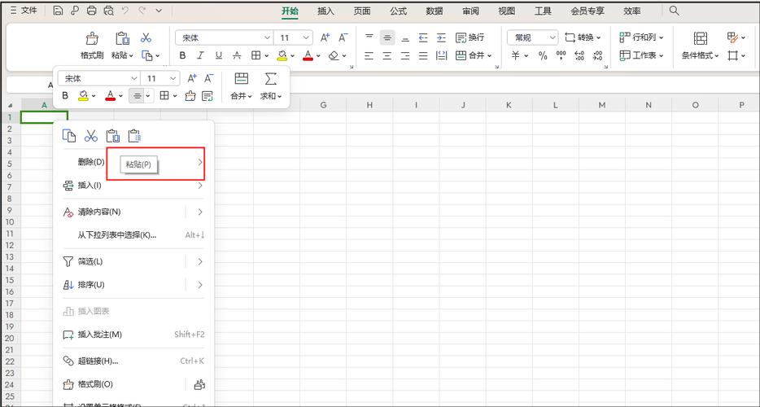This screenshot has height=407, width=760.
Task: Click the Paste Special icon atop context menu
Action: 134,136
